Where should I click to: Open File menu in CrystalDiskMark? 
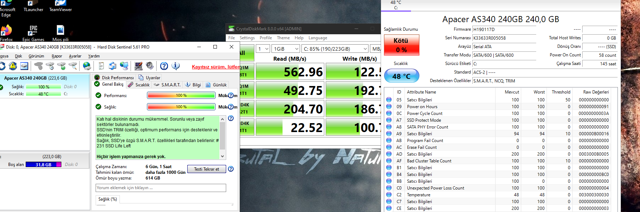pos(232,38)
